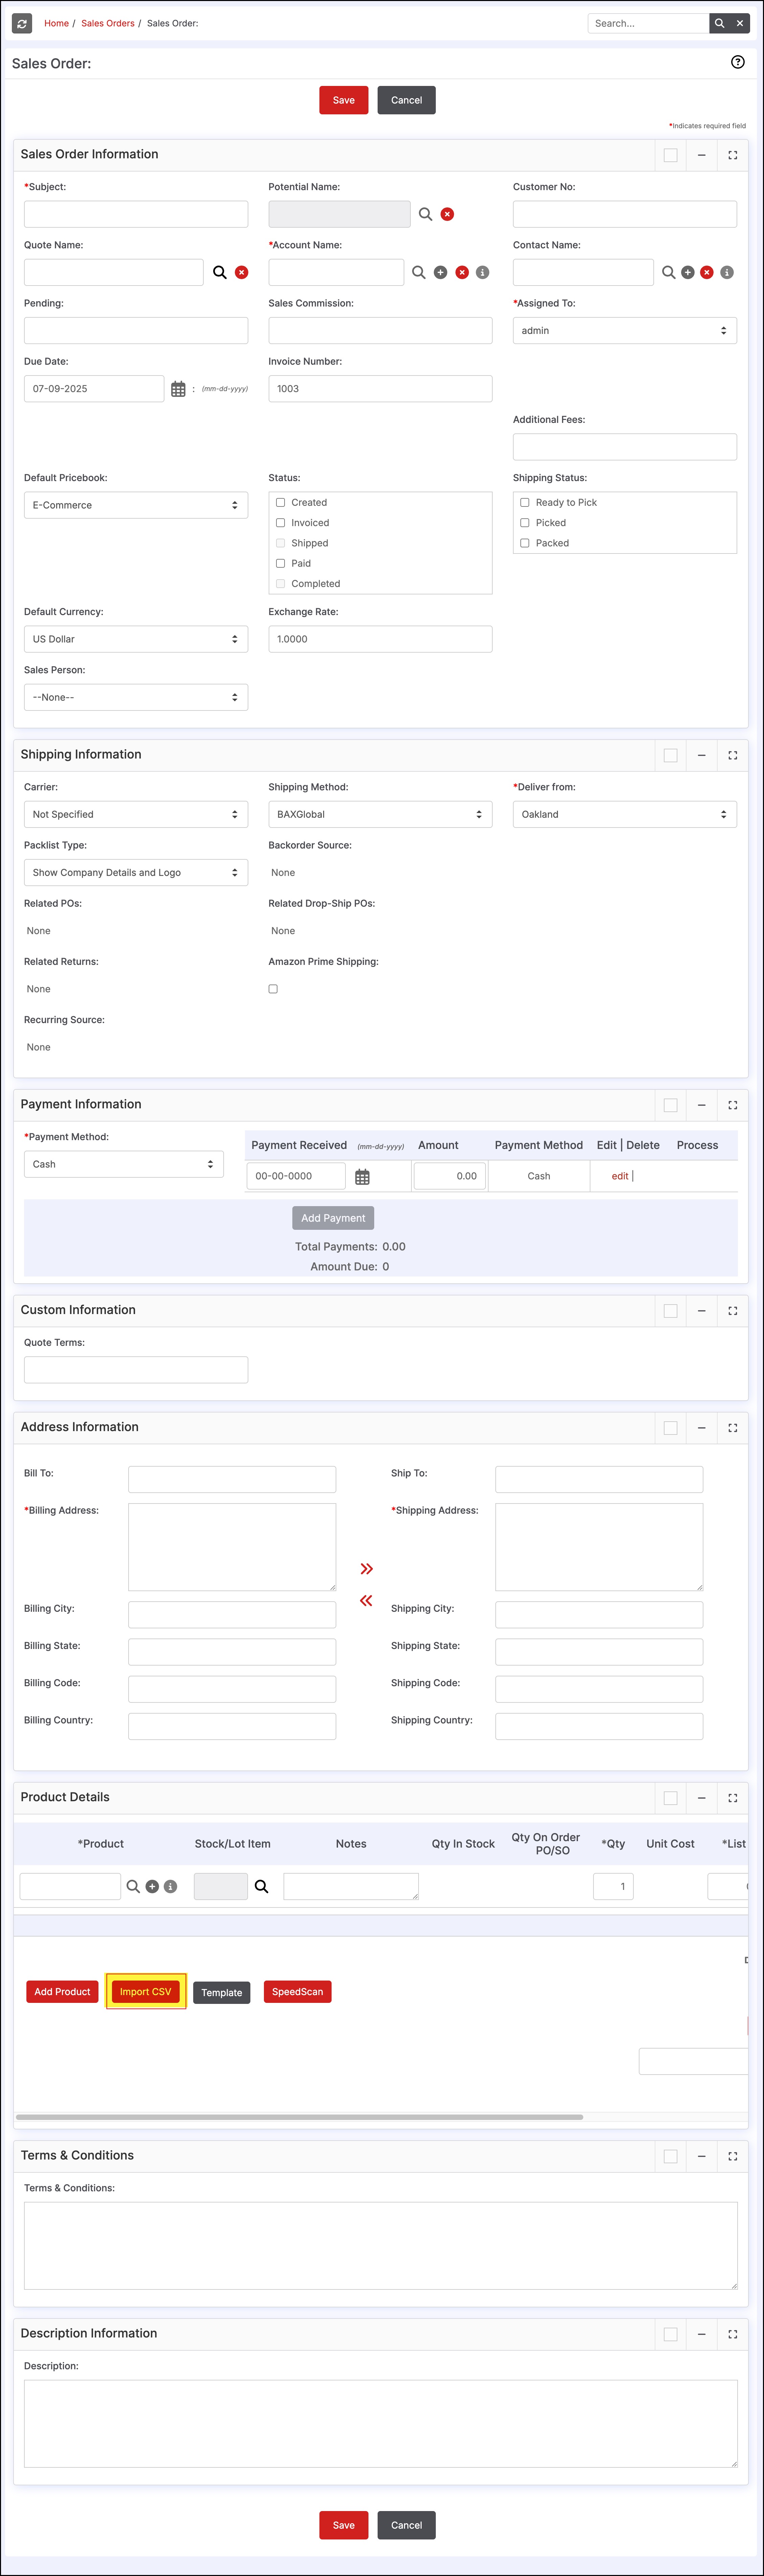The image size is (764, 2576).
Task: Clear Contact Name with red X icon
Action: [707, 272]
